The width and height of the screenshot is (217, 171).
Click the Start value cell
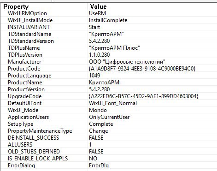[x=94, y=27]
